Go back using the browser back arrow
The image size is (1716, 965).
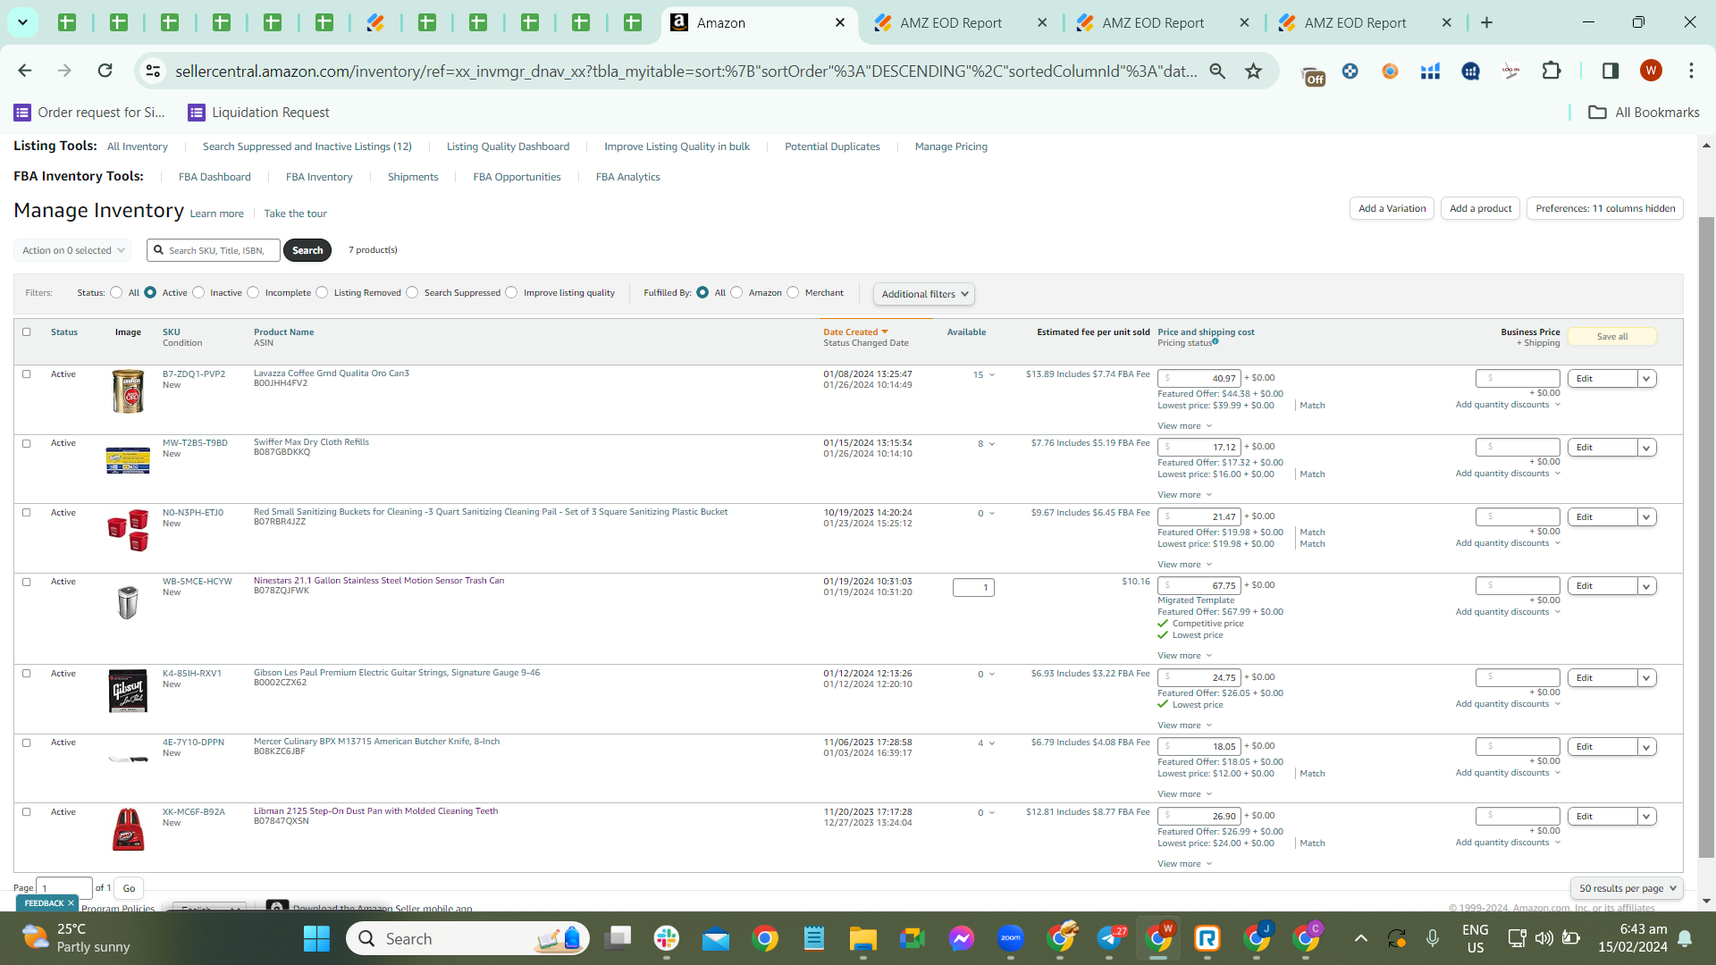[25, 71]
